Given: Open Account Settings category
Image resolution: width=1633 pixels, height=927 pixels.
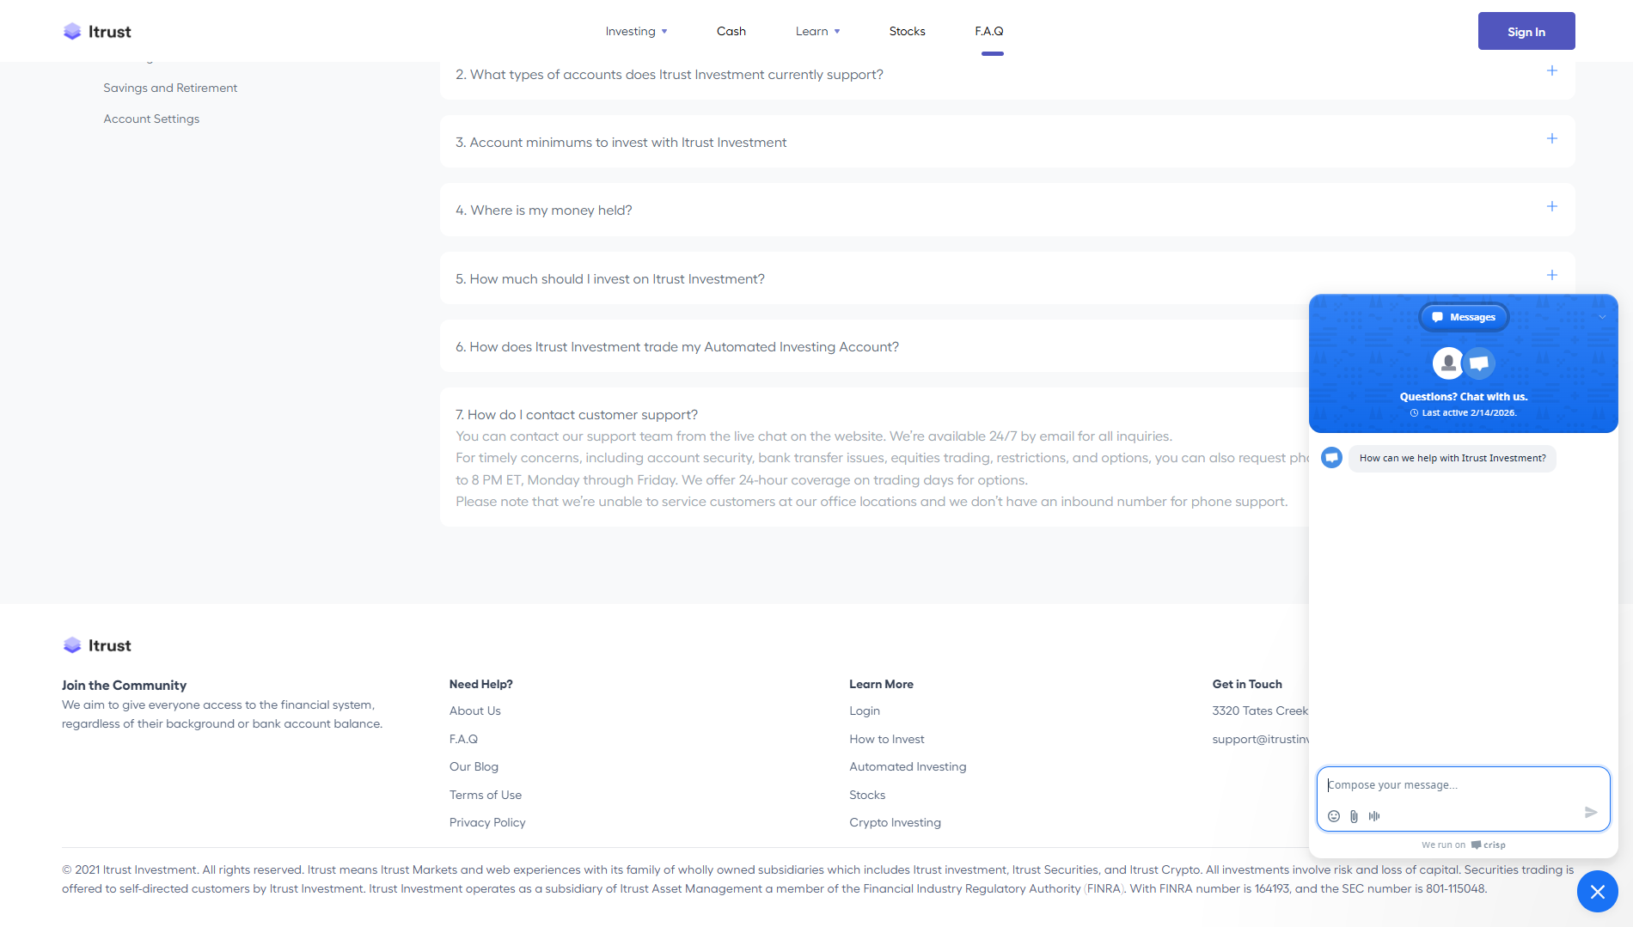Looking at the screenshot, I should (151, 119).
